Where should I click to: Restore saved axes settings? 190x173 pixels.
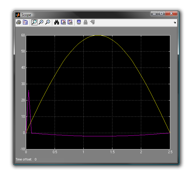(x=70, y=22)
